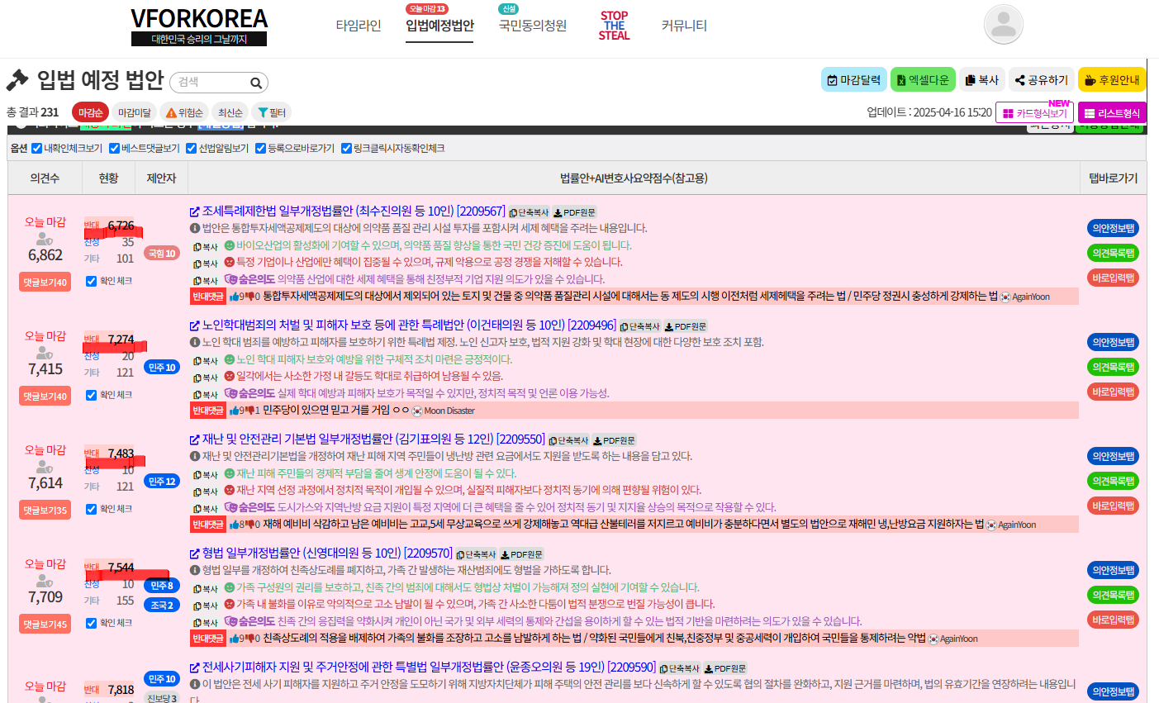
Task: Uncheck 확인 체크 for 노인학대범죄 row
Action: click(91, 395)
